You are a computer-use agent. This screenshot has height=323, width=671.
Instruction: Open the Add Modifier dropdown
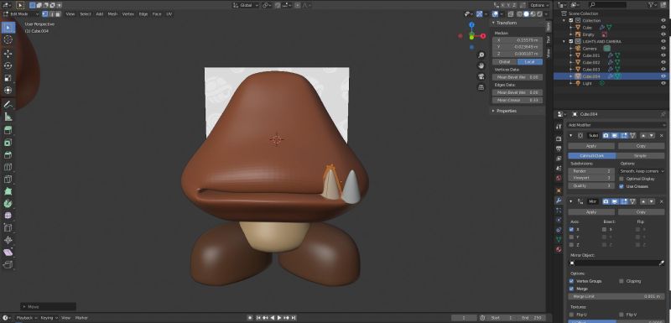[616, 125]
